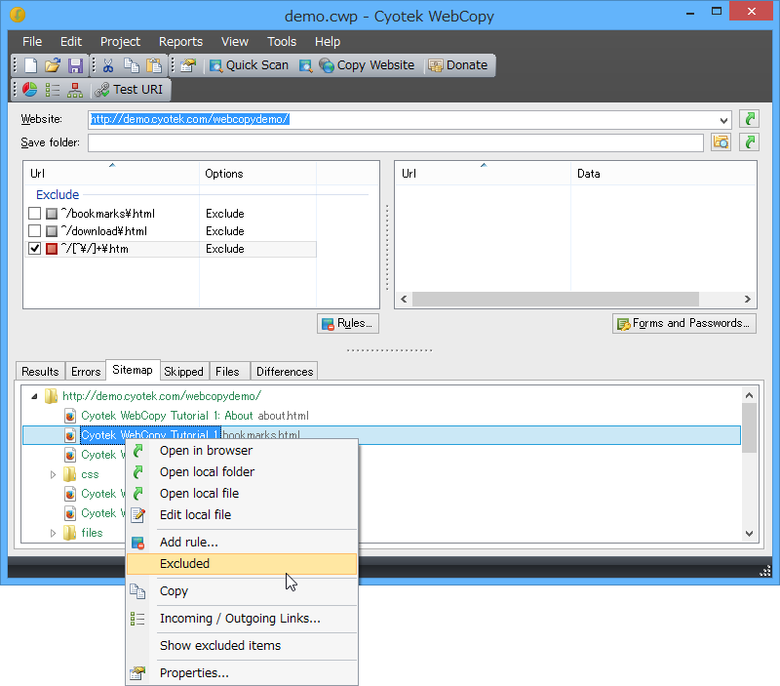The height and width of the screenshot is (686, 780).
Task: Click the Options column header
Action: (257, 174)
